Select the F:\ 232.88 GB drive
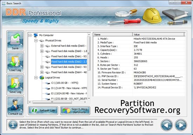Image resolution: width=193 pixels, height=135 pixels. (69, 99)
